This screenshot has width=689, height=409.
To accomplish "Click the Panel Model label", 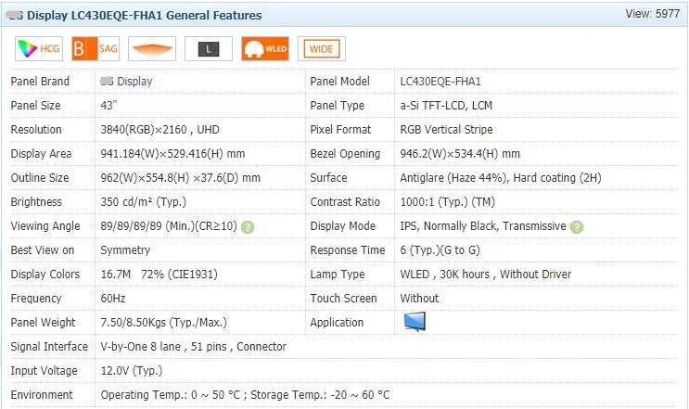I will (x=339, y=82).
